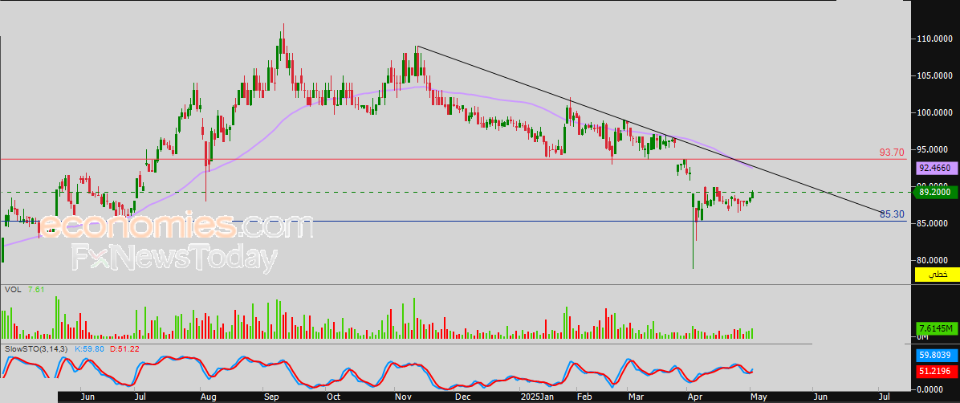Click the 105.0000 price axis label
This screenshot has width=960, height=403.
pos(934,76)
